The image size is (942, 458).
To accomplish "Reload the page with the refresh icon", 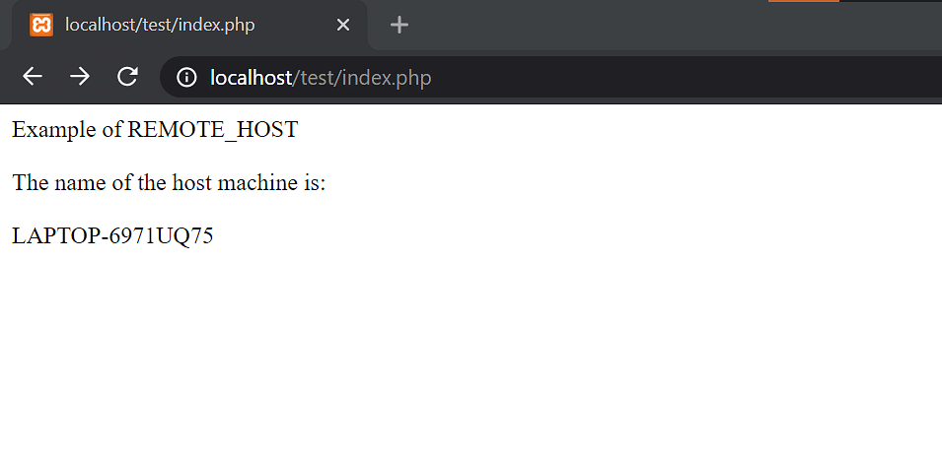I will (x=127, y=77).
